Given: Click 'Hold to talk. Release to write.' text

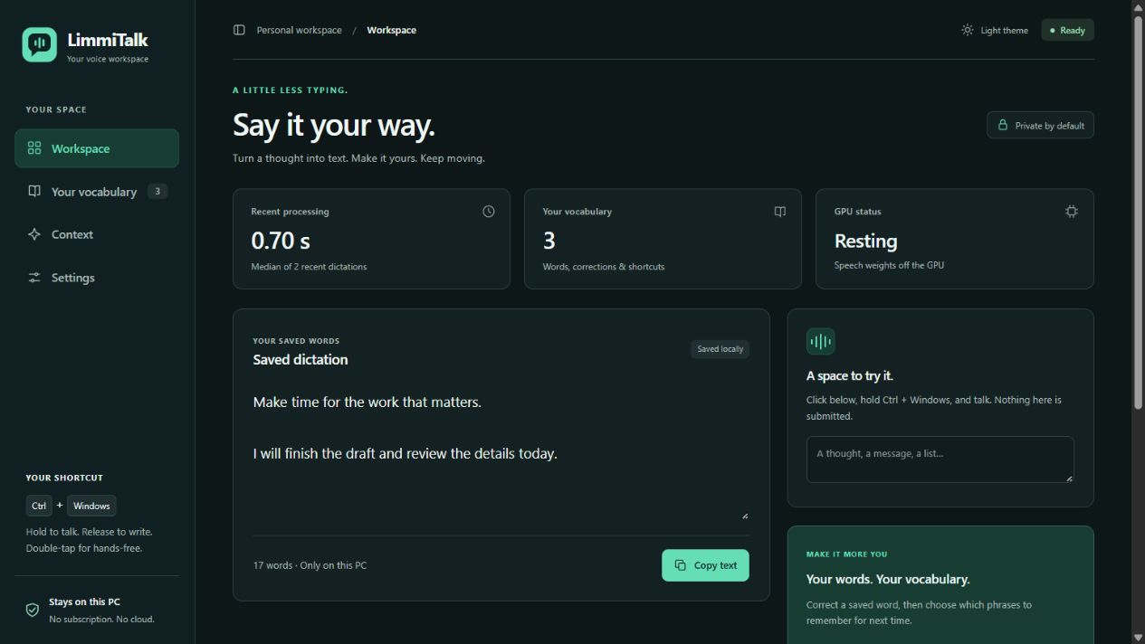Looking at the screenshot, I should [89, 532].
